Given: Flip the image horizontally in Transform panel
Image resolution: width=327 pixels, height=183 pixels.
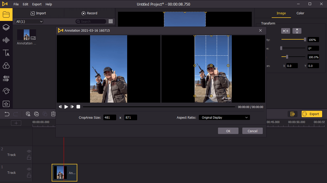Looking at the screenshot, I should [286, 31].
